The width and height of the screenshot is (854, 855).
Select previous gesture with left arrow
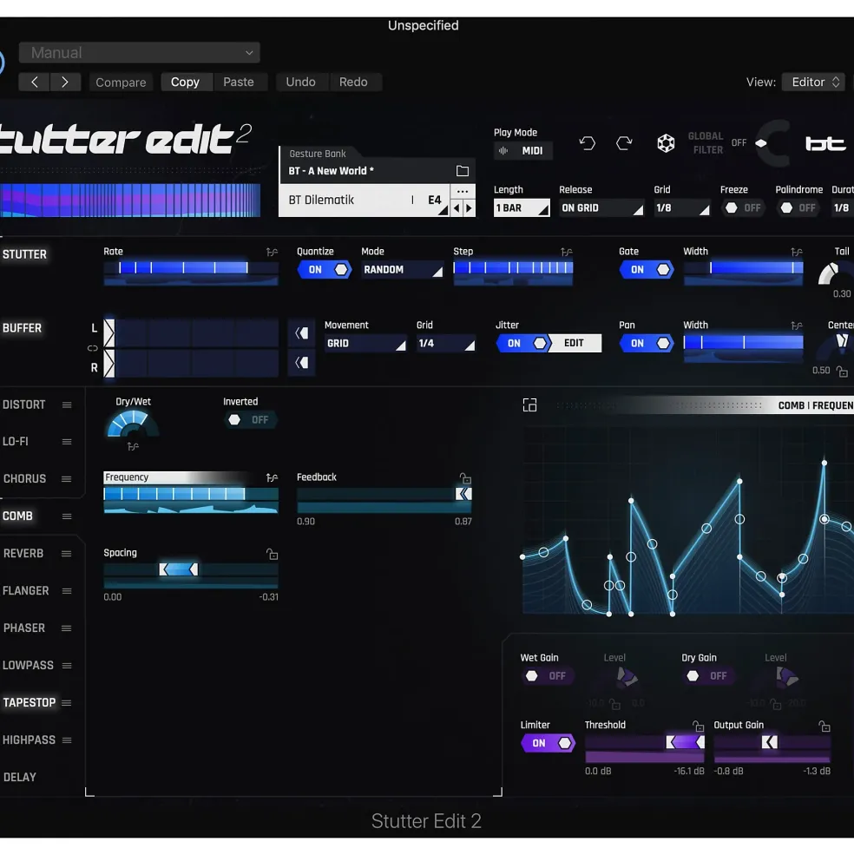point(457,207)
